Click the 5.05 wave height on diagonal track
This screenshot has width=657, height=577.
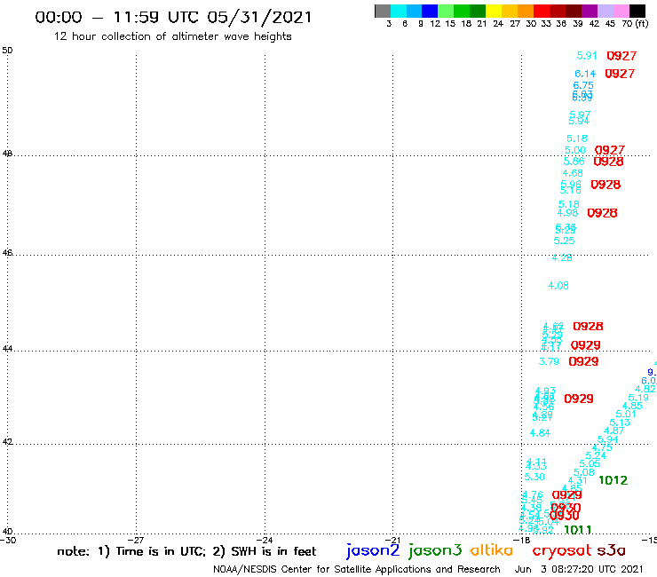point(590,463)
